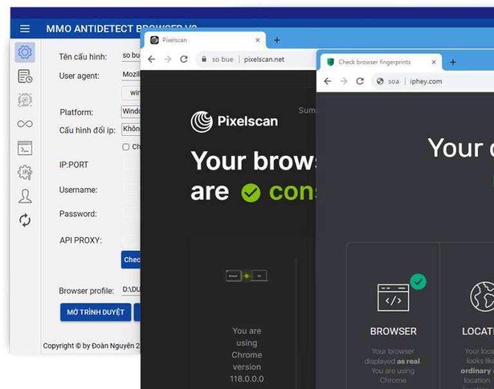Open the Cấu hình đổi ip dropdown
The image size is (494, 389).
[131, 129]
